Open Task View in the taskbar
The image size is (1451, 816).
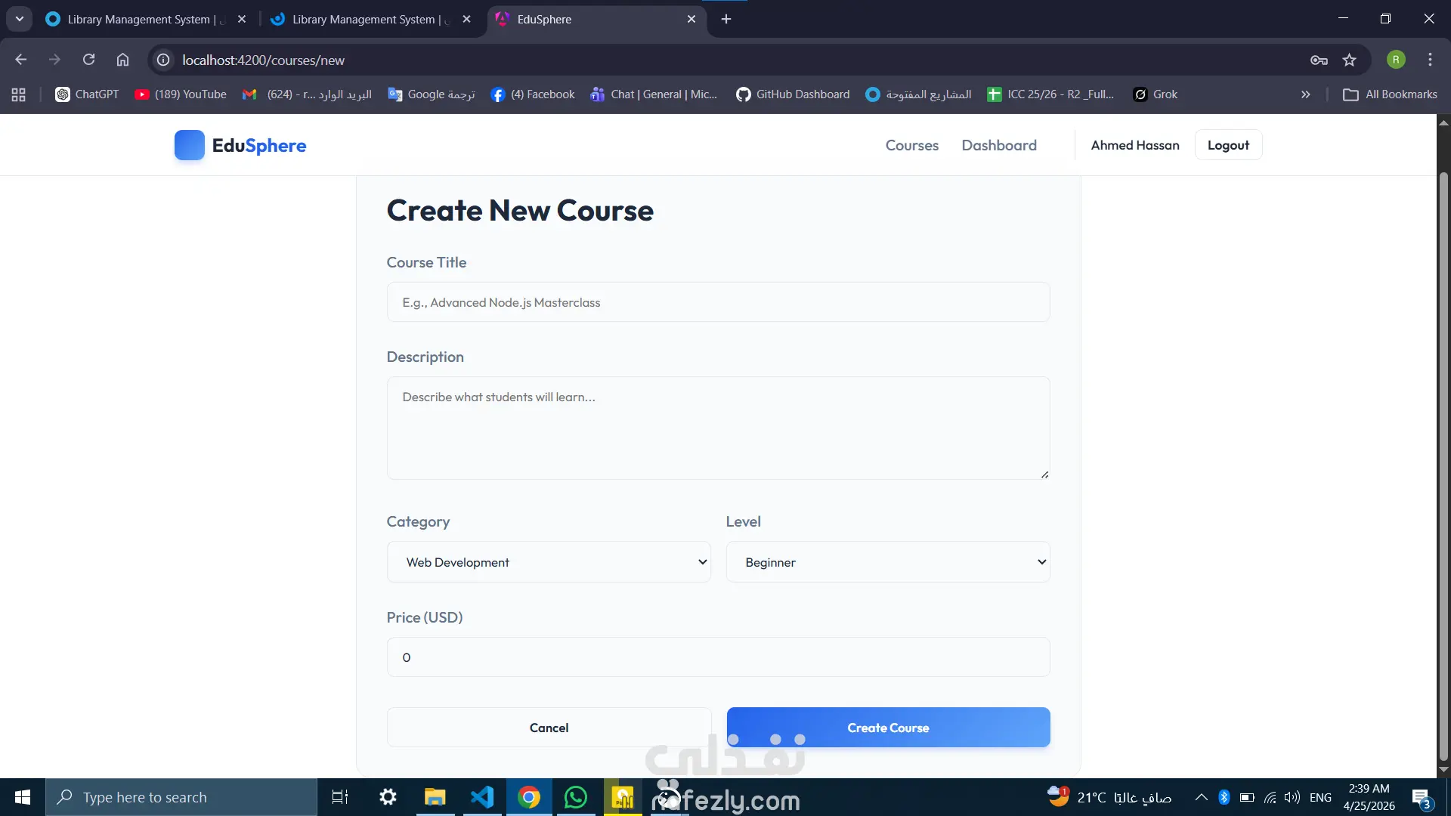point(340,797)
